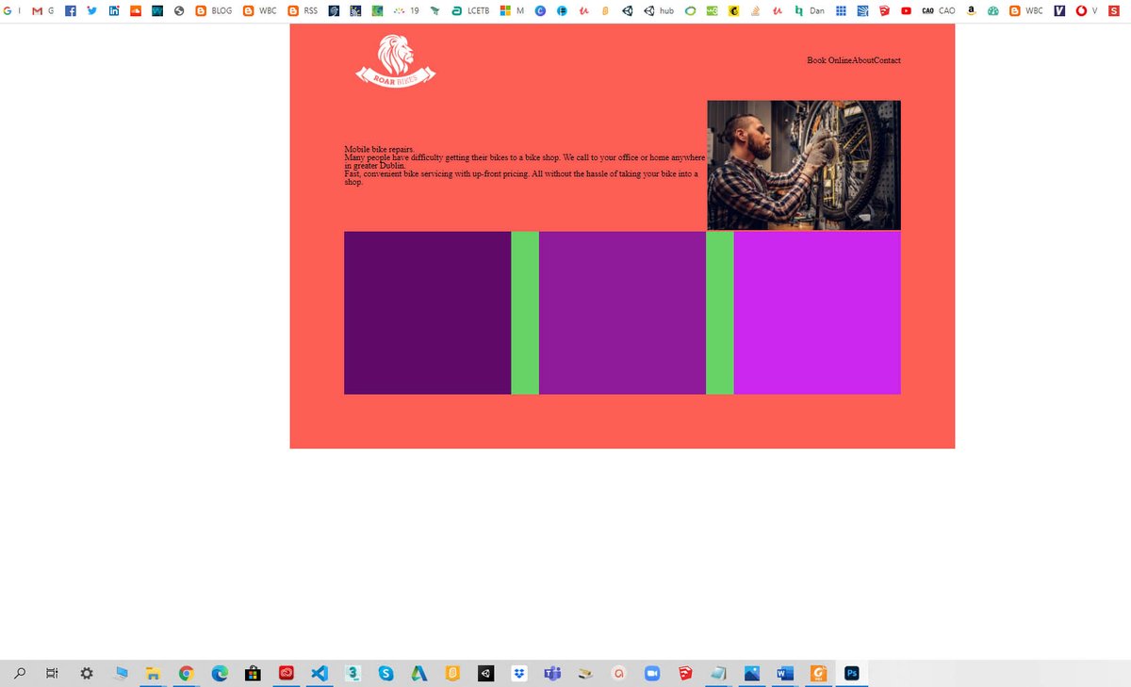Open Settings gear on the taskbar
Screen dimensions: 1131x687
pos(87,673)
